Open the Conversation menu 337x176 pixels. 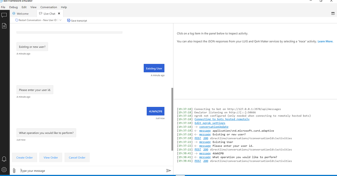click(x=49, y=7)
